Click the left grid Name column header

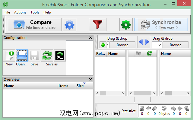click(x=116, y=54)
